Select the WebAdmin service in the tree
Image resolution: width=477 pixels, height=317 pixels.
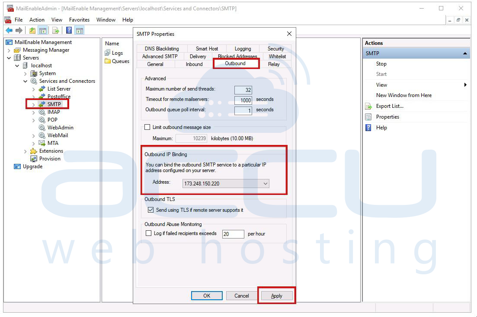point(60,128)
